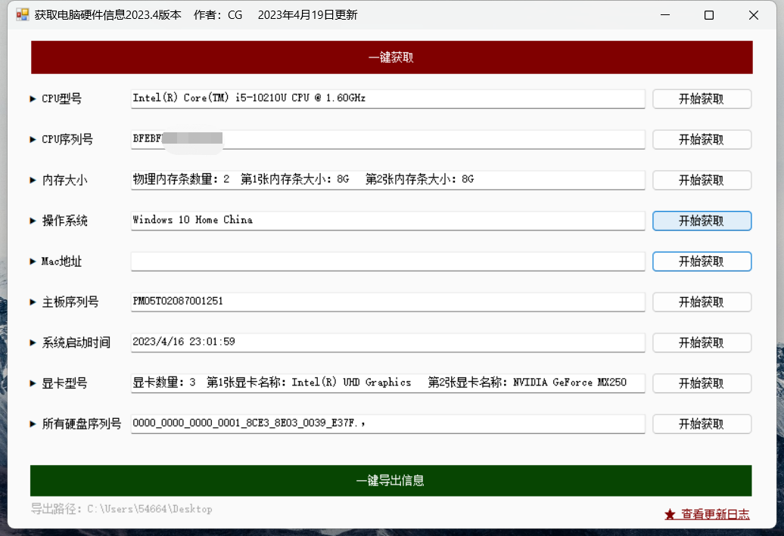
Task: Click 开始获取 for 所有硬盘序列号
Action: tap(702, 424)
